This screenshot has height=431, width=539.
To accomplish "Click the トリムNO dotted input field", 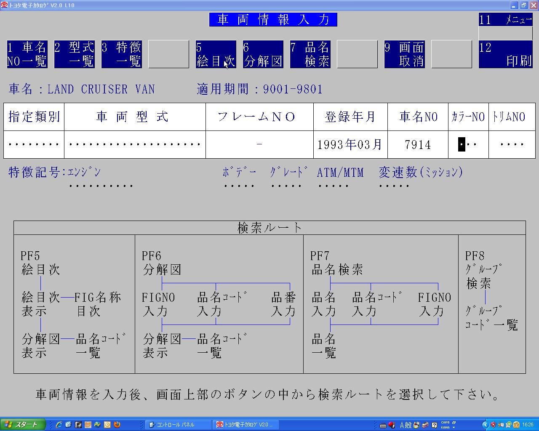I will (x=512, y=144).
